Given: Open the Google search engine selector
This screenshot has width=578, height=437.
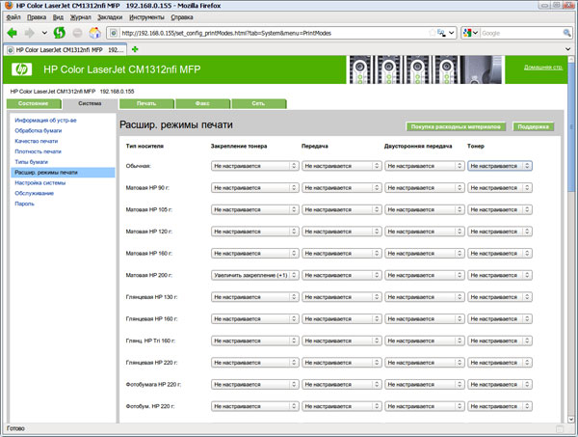Looking at the screenshot, I should (x=470, y=33).
